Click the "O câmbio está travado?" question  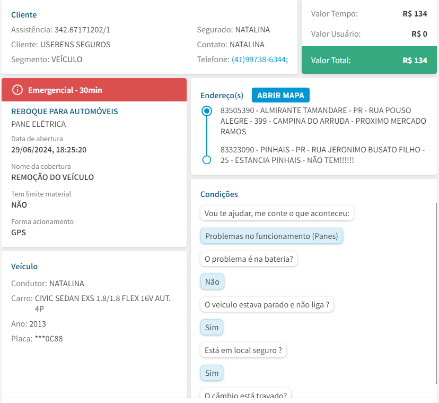click(x=245, y=395)
